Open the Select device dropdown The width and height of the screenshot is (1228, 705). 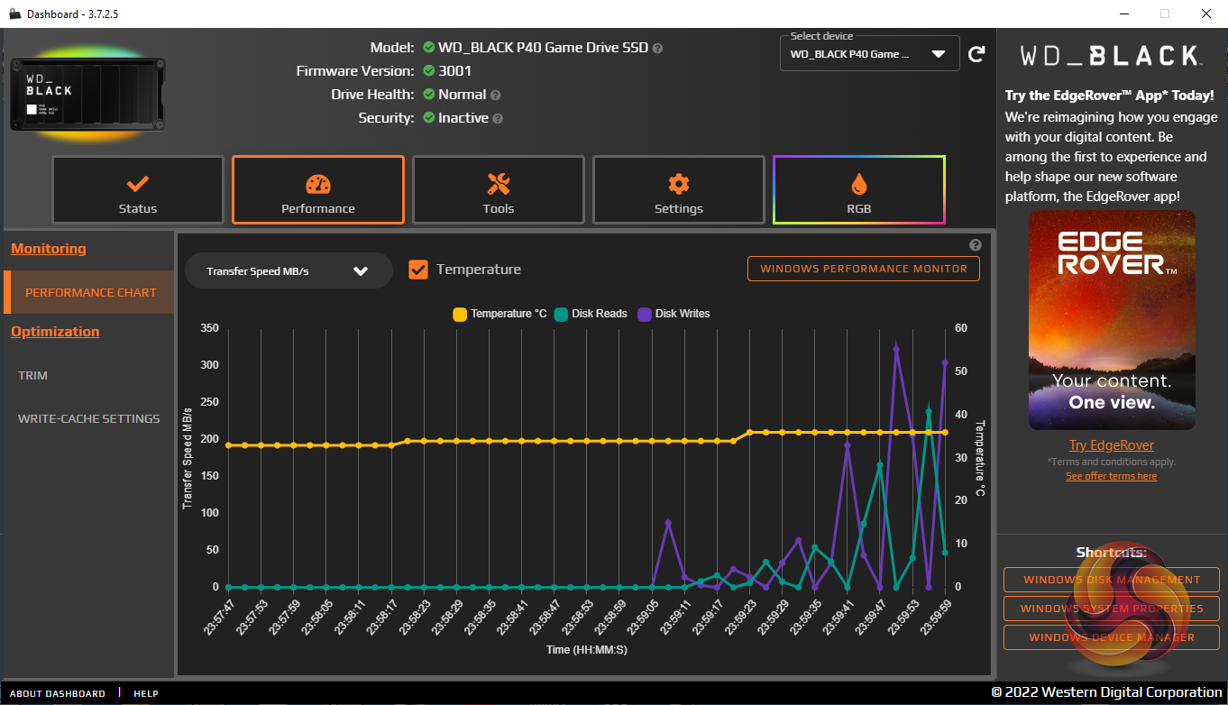(x=866, y=54)
